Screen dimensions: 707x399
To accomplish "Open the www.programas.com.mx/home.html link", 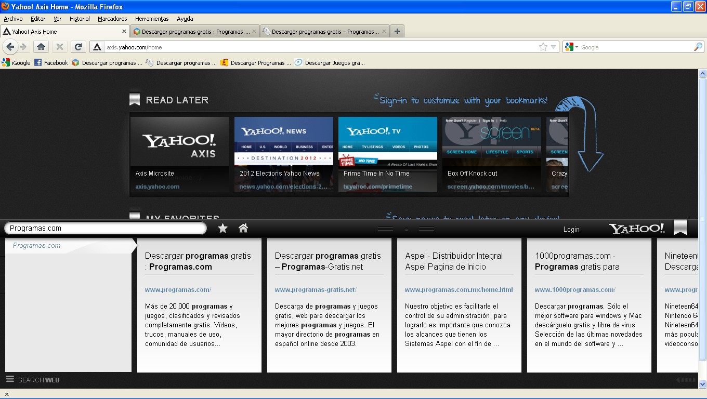I will click(x=459, y=290).
